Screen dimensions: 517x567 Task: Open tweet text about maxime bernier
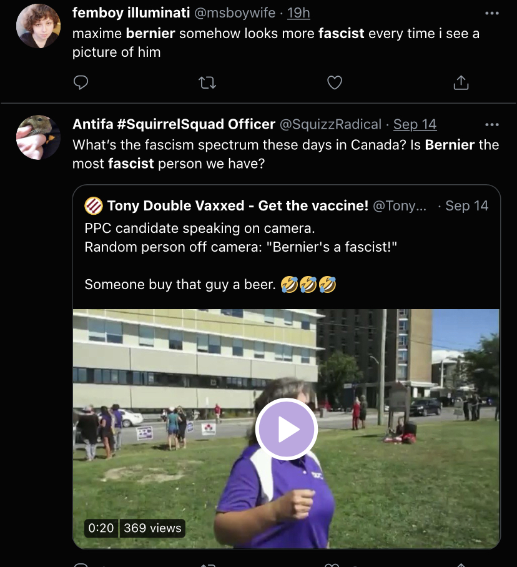275,42
